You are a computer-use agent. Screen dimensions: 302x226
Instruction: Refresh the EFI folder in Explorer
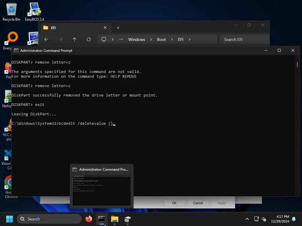click(x=89, y=39)
